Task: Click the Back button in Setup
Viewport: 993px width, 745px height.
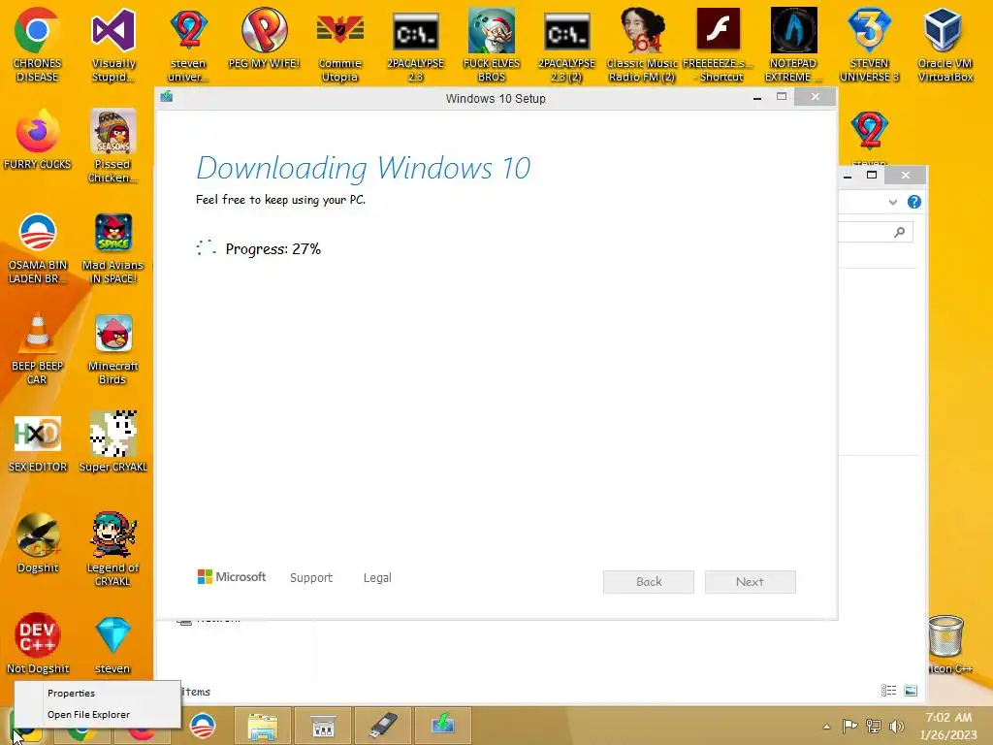Action: click(649, 582)
